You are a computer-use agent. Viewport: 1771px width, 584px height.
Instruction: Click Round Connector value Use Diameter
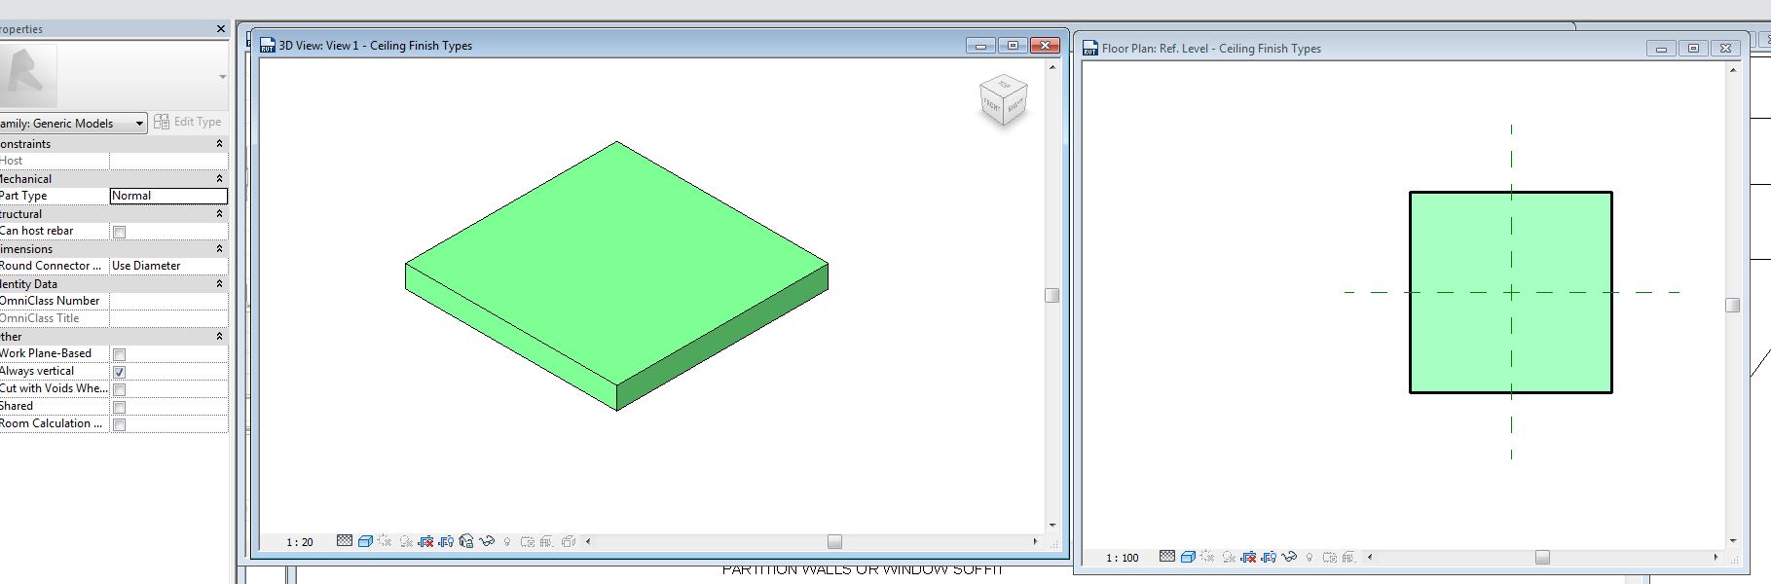(x=168, y=266)
